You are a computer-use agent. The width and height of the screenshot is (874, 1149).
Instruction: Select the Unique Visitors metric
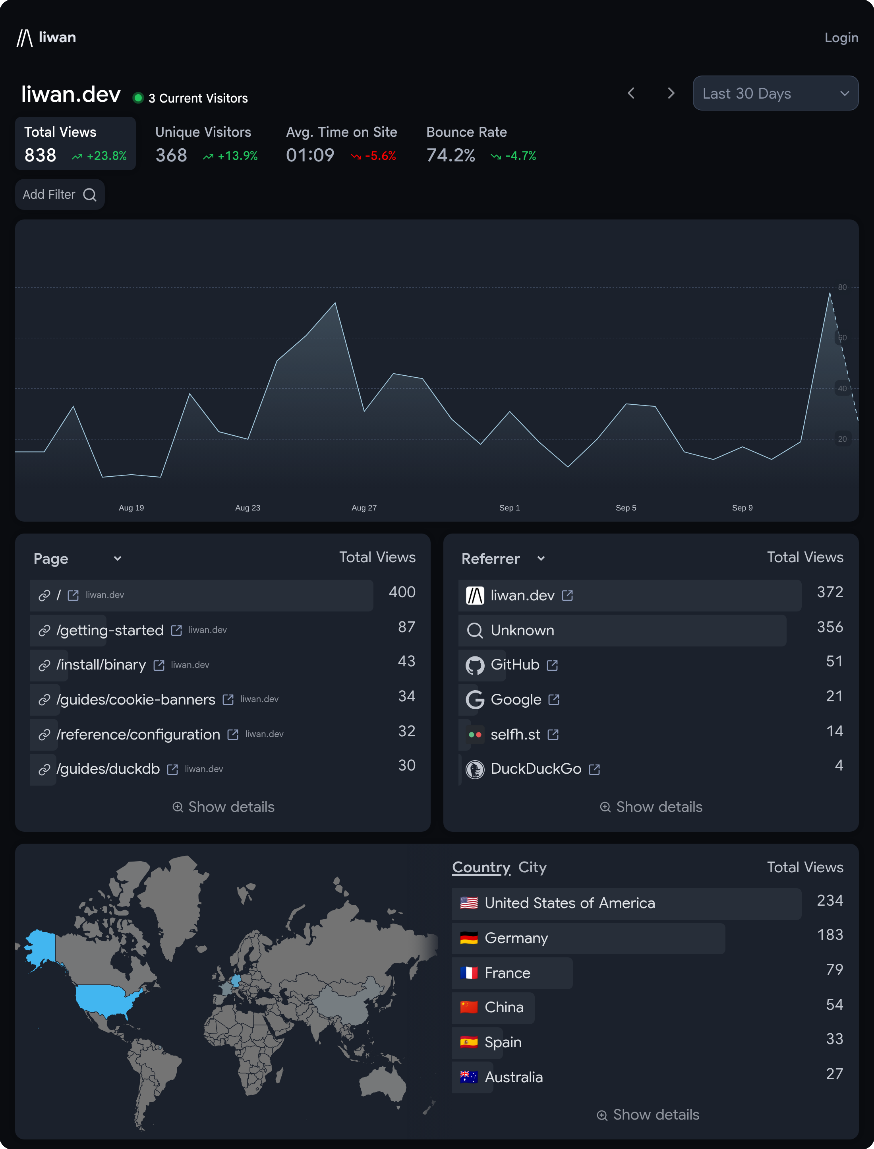[x=206, y=144]
